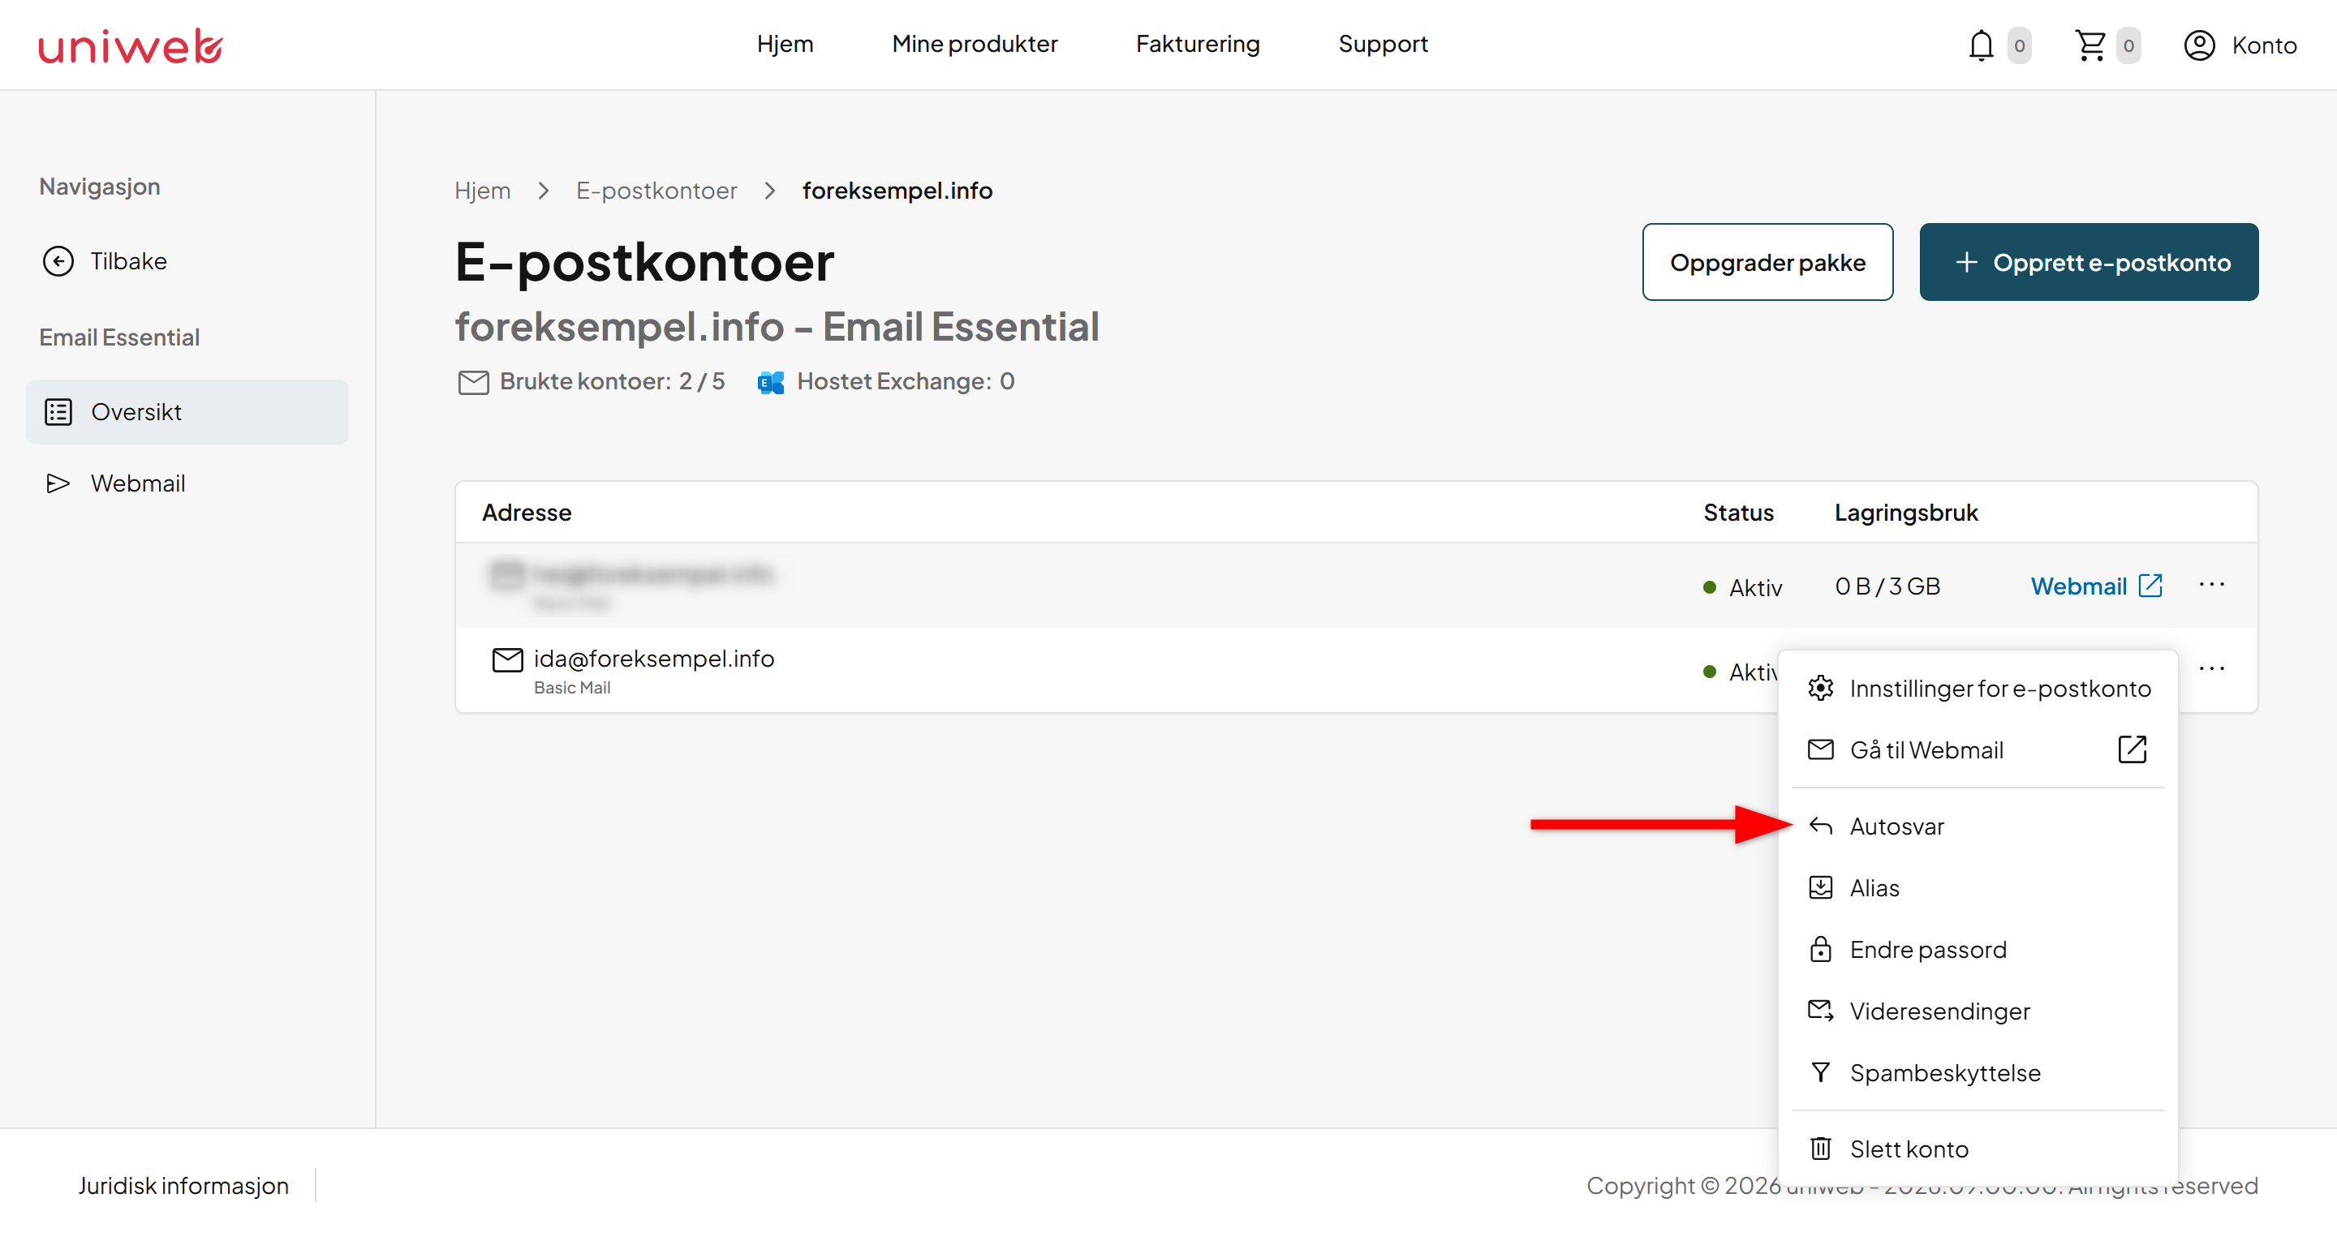Screen dimensions: 2337x1241
Task: Click the cart count badge
Action: pyautogui.click(x=2128, y=45)
